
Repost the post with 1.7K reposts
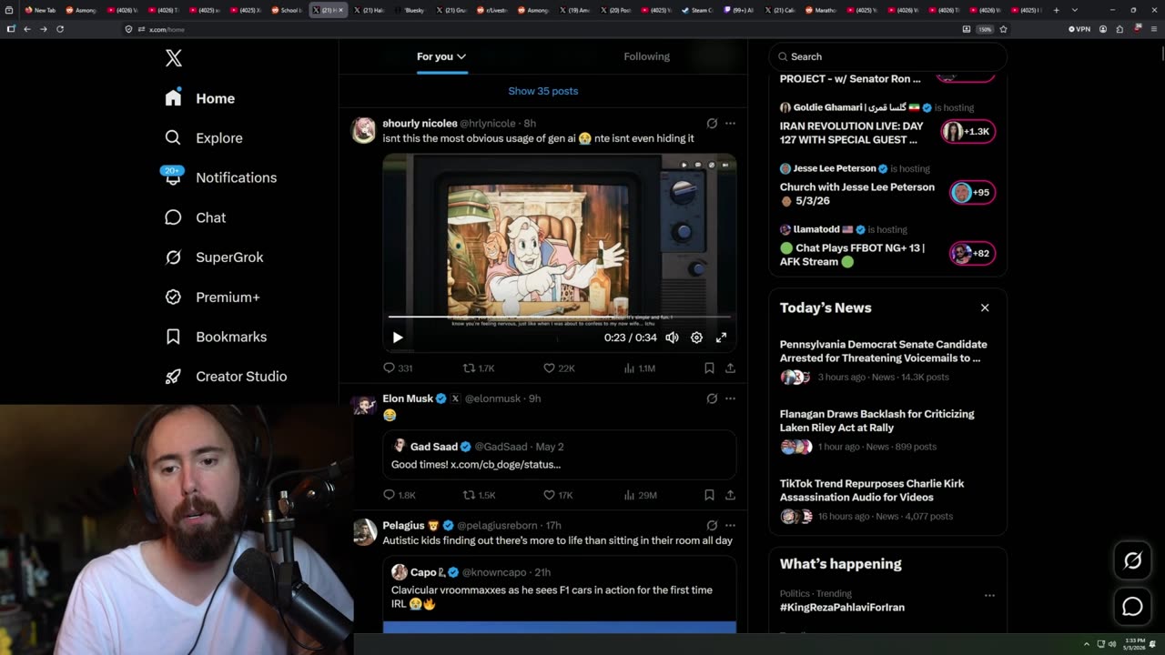tap(479, 368)
